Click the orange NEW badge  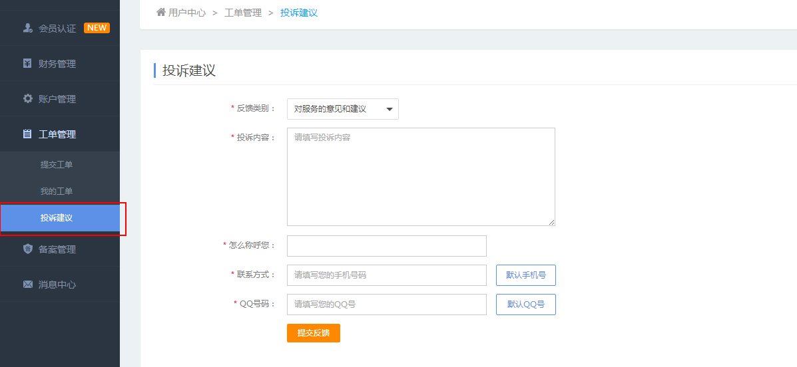pos(97,28)
